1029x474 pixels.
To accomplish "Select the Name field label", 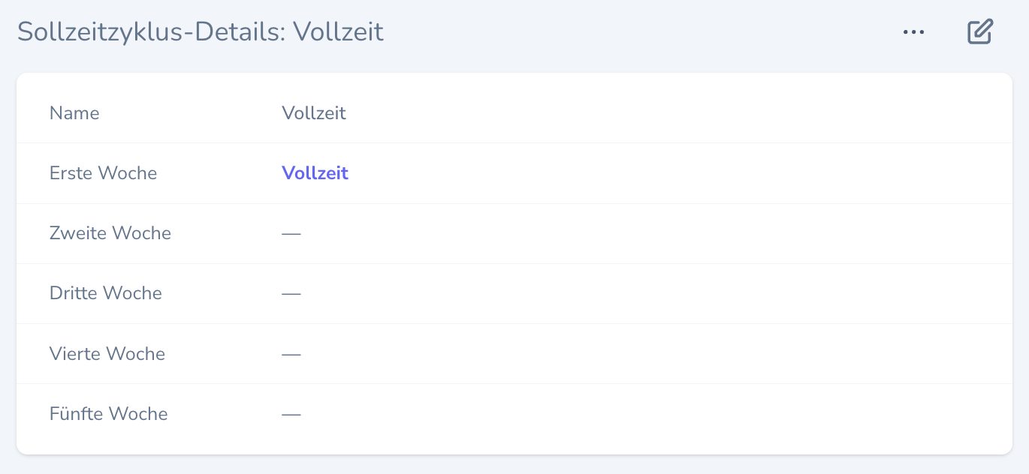I will tap(74, 113).
